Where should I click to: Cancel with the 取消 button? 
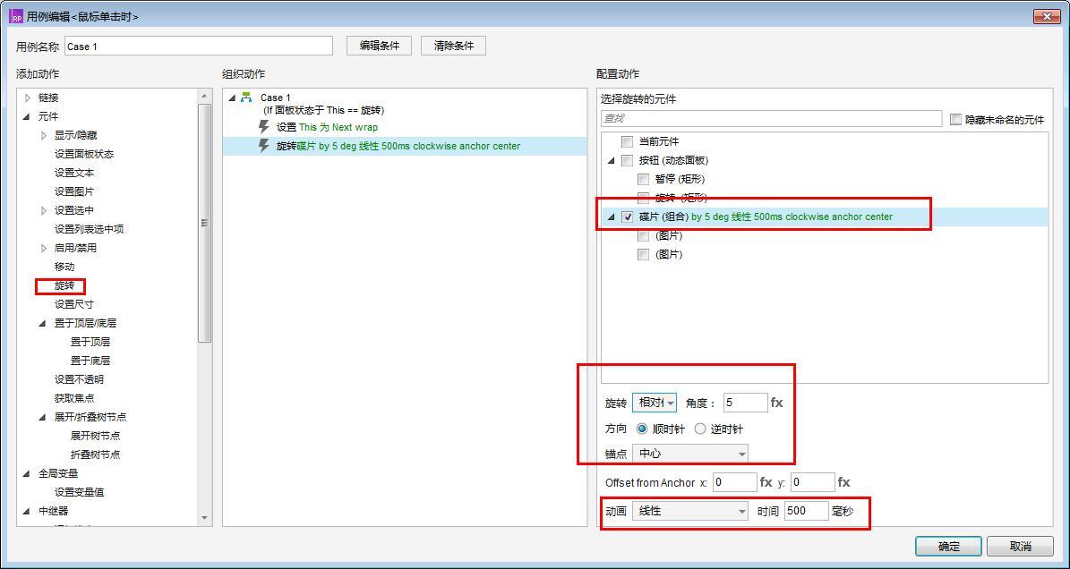pyautogui.click(x=1020, y=546)
